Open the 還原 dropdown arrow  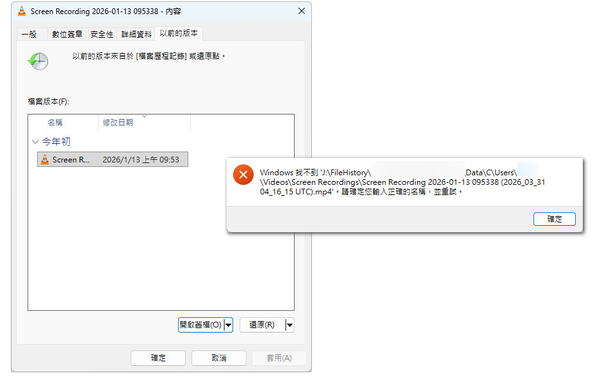point(289,325)
